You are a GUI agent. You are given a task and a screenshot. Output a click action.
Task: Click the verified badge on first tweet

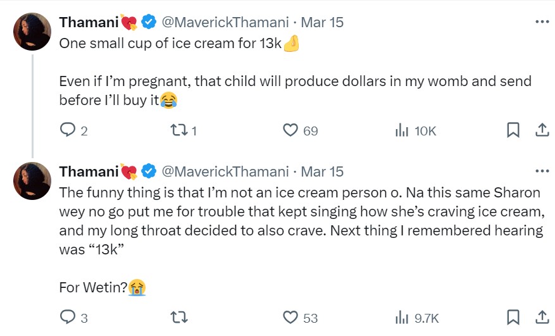(x=149, y=22)
